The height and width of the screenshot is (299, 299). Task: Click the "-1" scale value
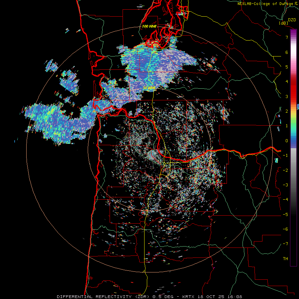tap(285, 155)
